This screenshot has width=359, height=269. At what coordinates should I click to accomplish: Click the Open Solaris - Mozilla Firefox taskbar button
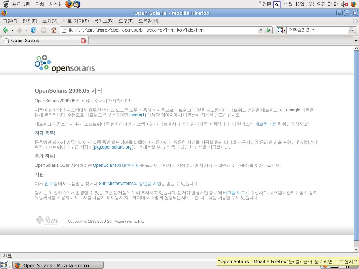coord(58,265)
